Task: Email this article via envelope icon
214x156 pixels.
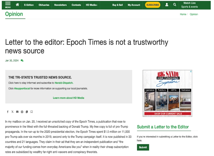Action: pos(17,112)
